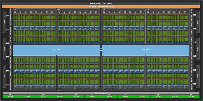The height and width of the screenshot is (101, 203).
Task: Click the double arrow between the L2 Cache blocks
Action: tap(101, 50)
